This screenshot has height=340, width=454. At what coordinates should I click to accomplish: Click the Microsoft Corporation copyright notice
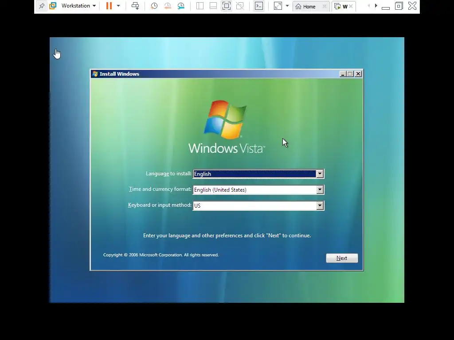(x=160, y=255)
